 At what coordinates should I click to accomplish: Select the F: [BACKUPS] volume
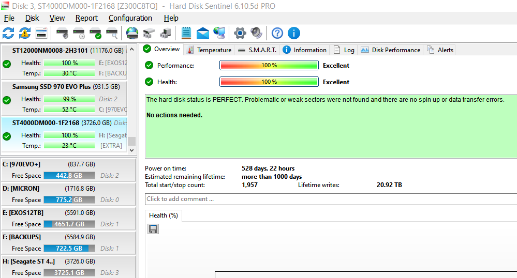click(69, 243)
